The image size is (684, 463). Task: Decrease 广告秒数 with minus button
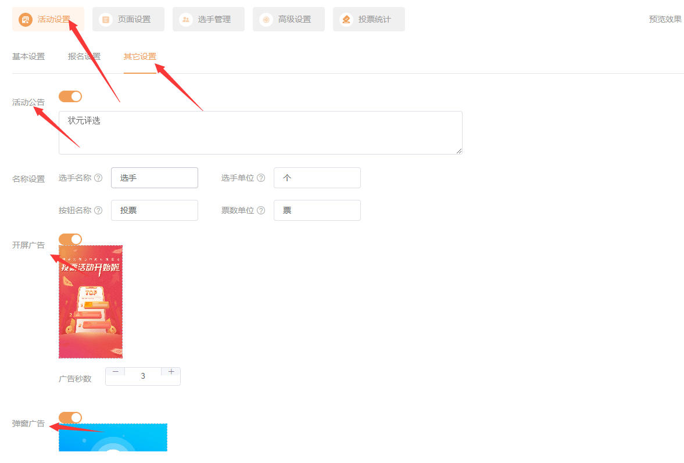click(x=115, y=372)
